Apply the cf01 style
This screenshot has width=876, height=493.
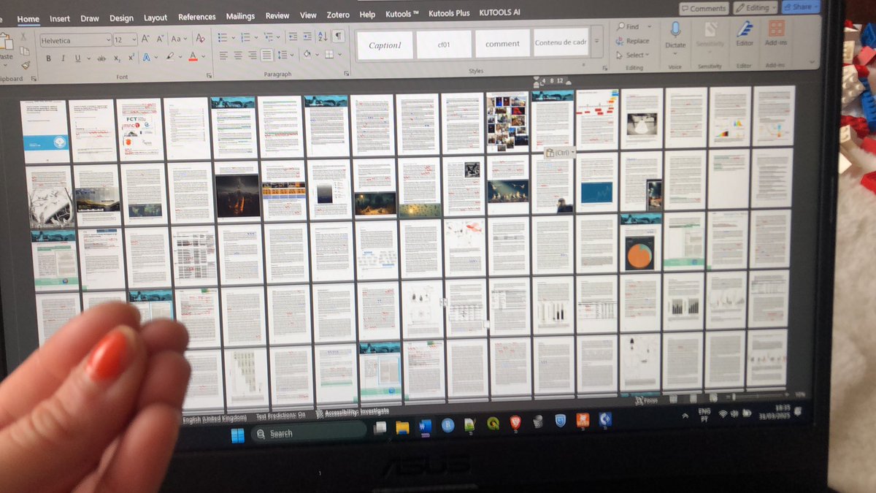click(444, 44)
